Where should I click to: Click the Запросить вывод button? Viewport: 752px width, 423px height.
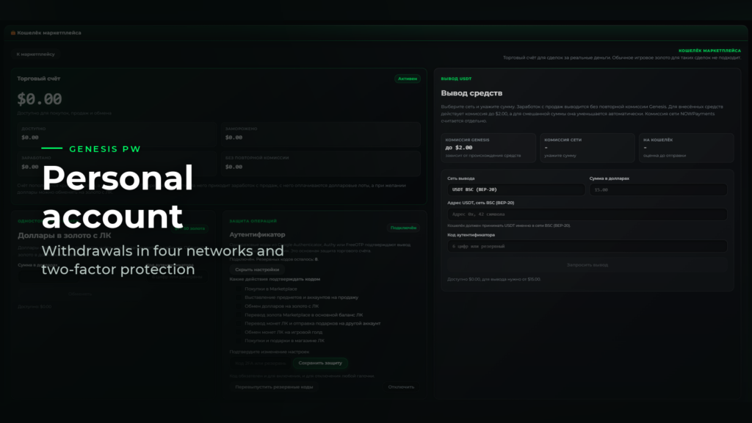[587, 264]
